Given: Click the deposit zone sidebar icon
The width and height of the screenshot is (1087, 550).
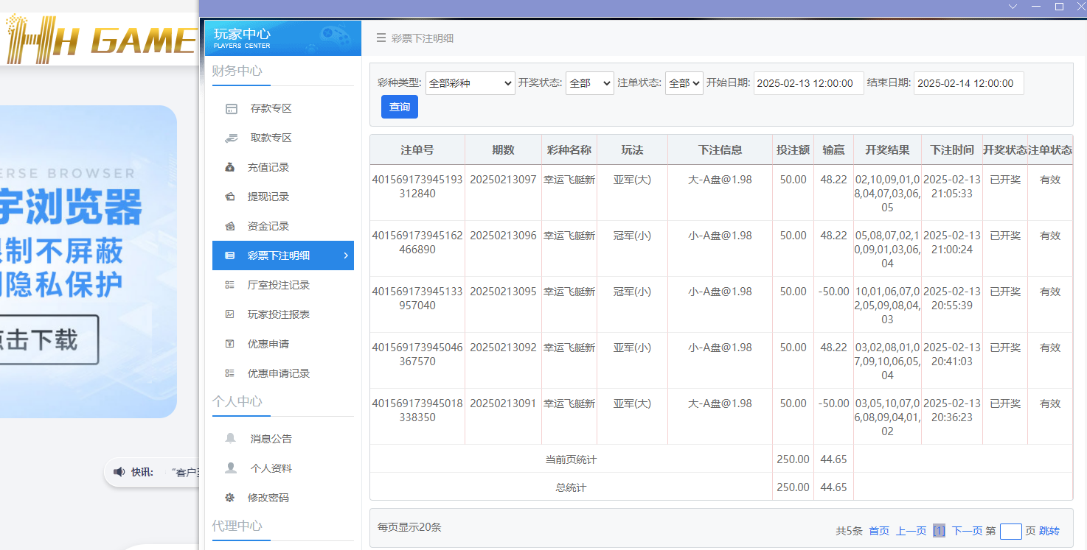Looking at the screenshot, I should pyautogui.click(x=231, y=109).
